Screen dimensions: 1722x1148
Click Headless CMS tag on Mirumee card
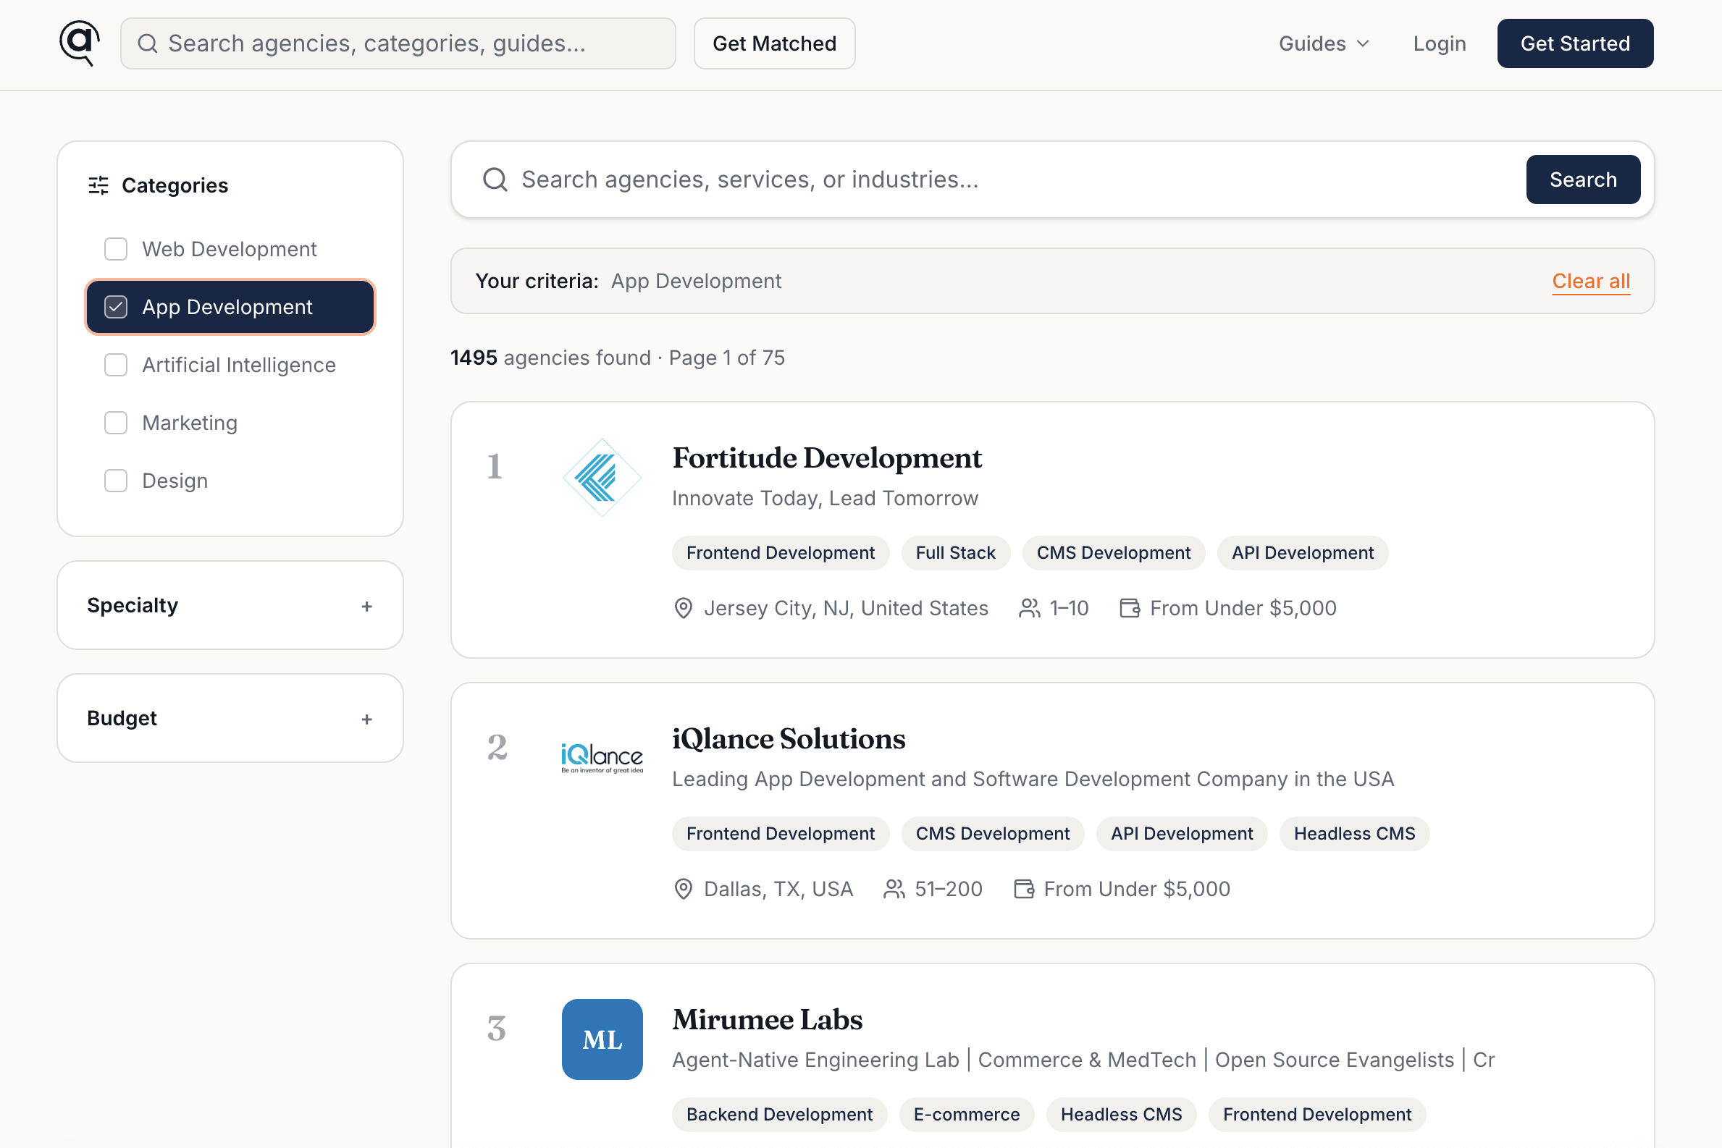[x=1122, y=1114]
